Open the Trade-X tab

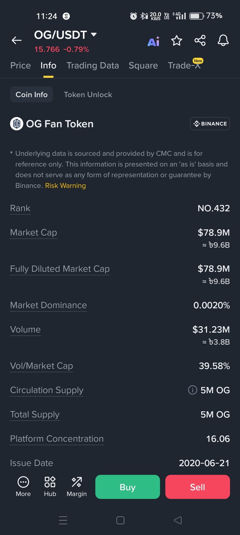pos(184,65)
